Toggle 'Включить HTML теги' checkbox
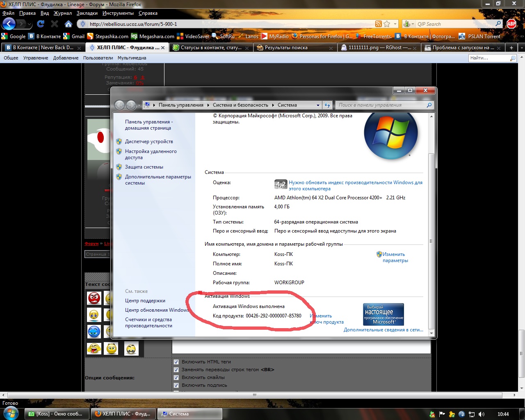The width and height of the screenshot is (525, 420). pyautogui.click(x=176, y=362)
